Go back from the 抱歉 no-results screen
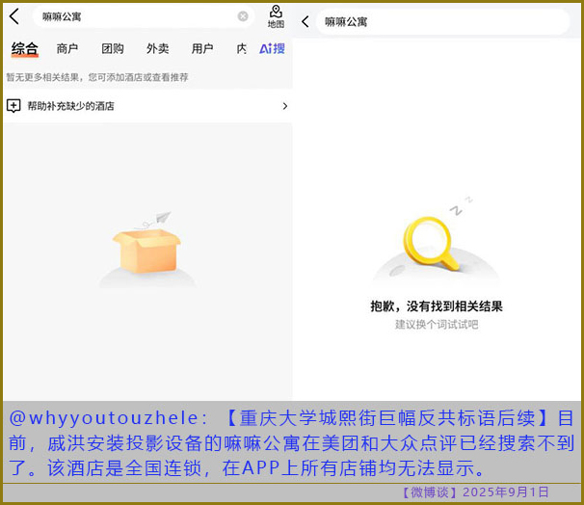This screenshot has width=584, height=505. click(305, 21)
